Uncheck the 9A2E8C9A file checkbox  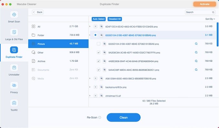(x=99, y=52)
